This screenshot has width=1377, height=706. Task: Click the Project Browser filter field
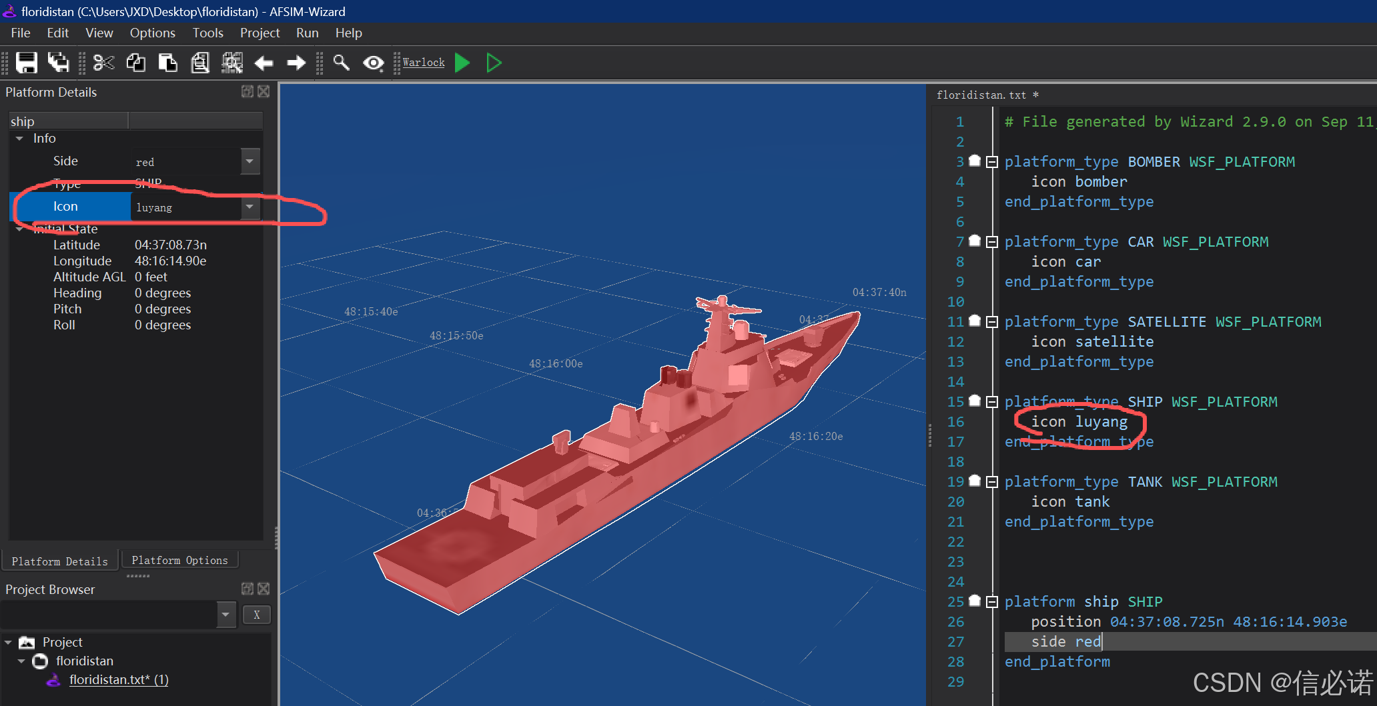(109, 614)
